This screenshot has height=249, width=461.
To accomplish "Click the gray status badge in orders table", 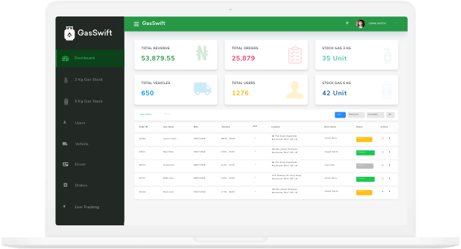I will tap(365, 166).
